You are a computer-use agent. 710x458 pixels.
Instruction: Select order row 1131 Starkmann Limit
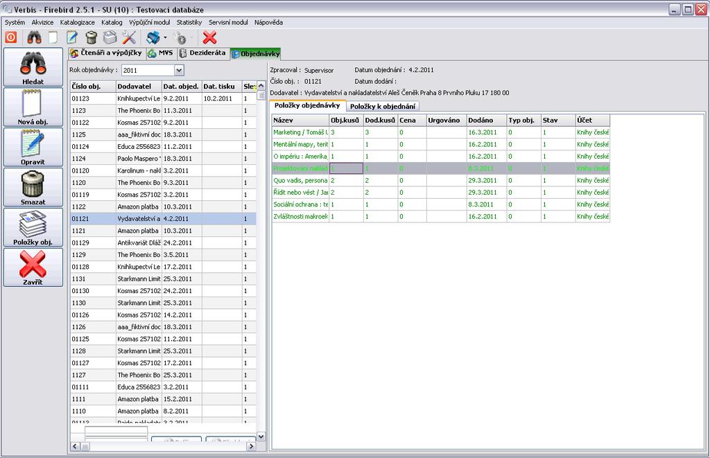click(163, 279)
